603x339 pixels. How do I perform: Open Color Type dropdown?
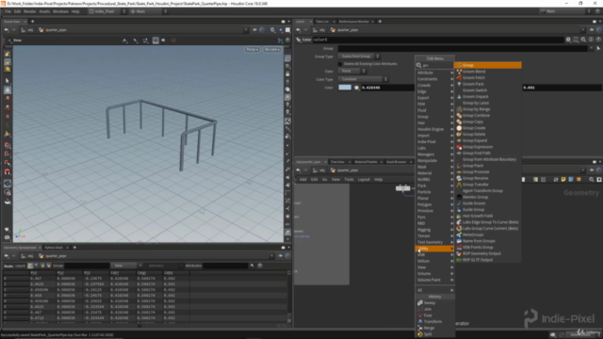363,79
